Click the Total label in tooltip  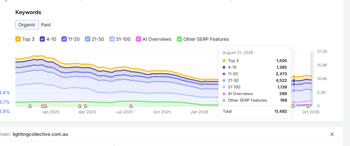point(227,111)
